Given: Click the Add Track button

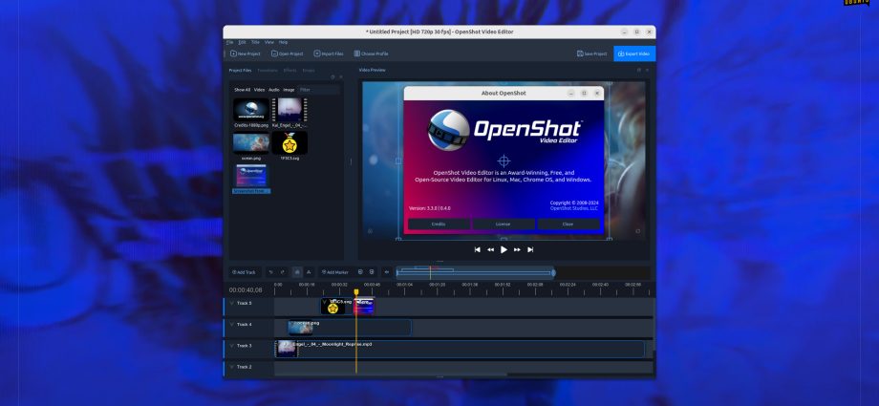Looking at the screenshot, I should tap(245, 272).
